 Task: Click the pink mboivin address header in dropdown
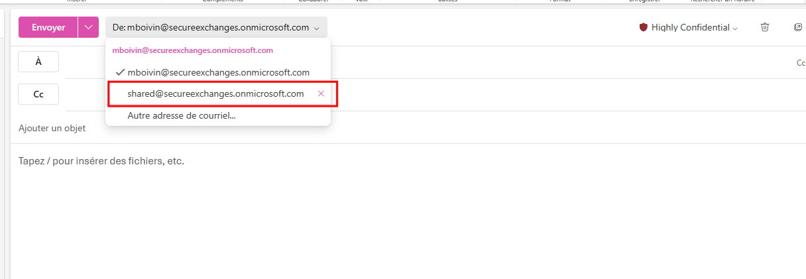tap(193, 50)
